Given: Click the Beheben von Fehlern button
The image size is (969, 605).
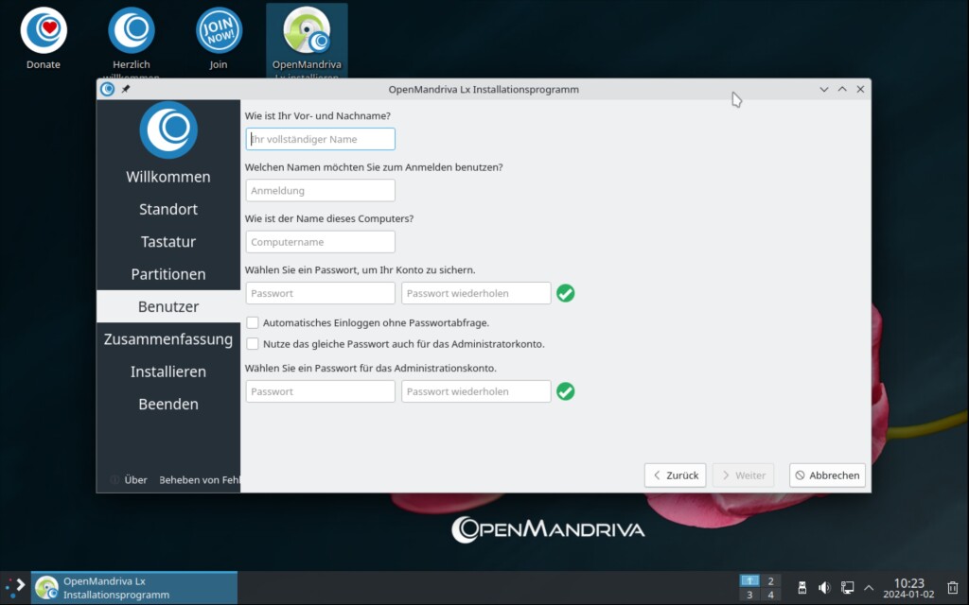Looking at the screenshot, I should 198,479.
